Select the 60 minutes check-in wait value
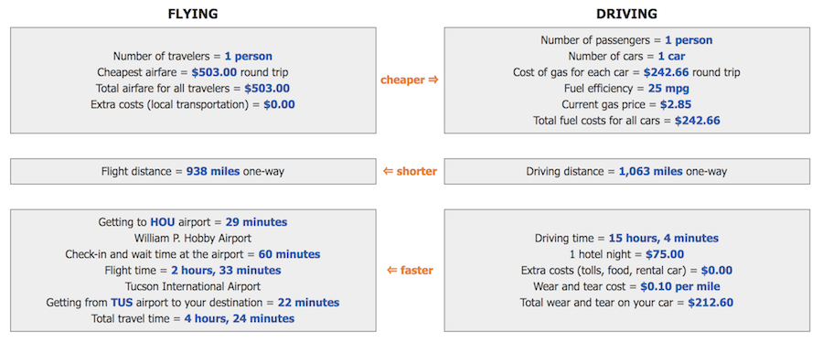Viewport: 823px width, 342px height. (289, 254)
